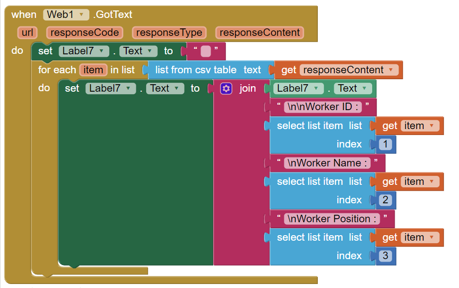Edit the Worker Position text string
Screen dimensions: 459x288
[x=331, y=219]
